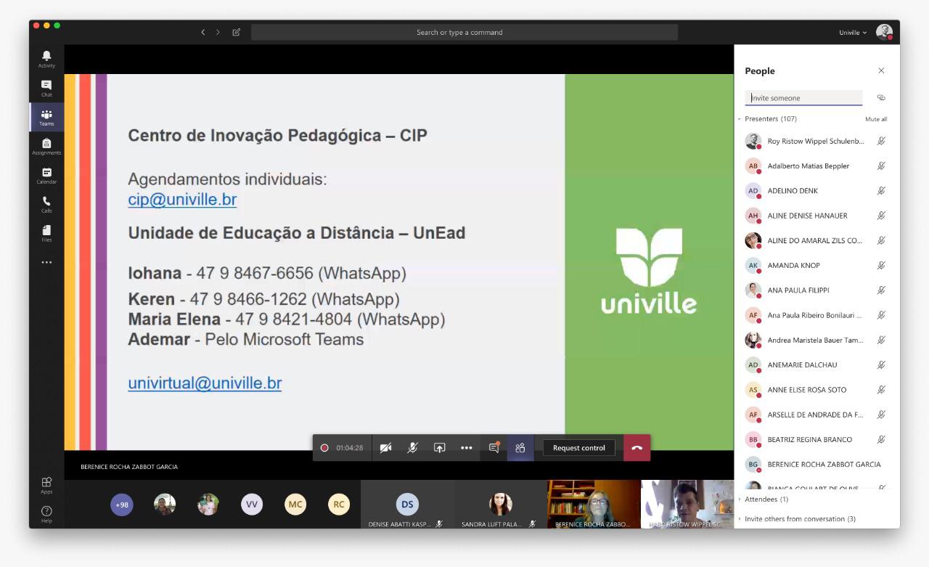Select Berenice Rocha video tile

[x=594, y=505]
